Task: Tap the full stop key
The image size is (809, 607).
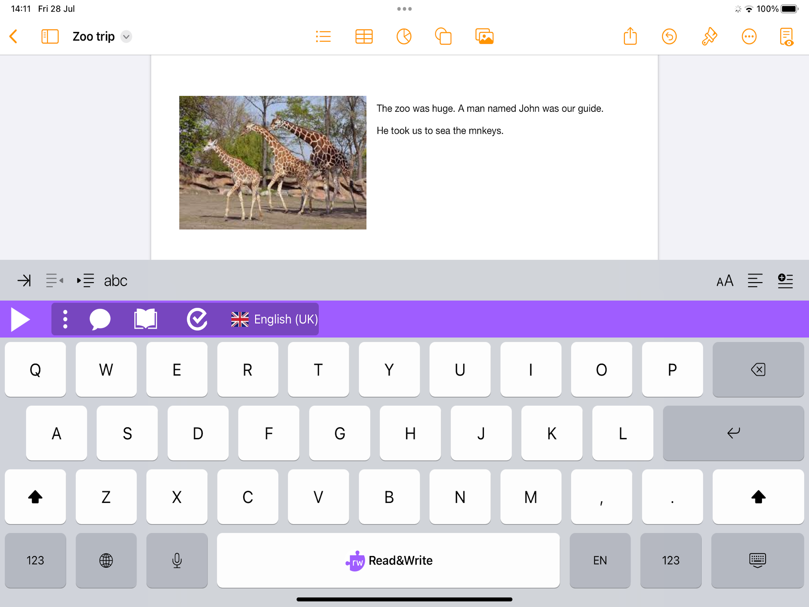Action: (672, 497)
